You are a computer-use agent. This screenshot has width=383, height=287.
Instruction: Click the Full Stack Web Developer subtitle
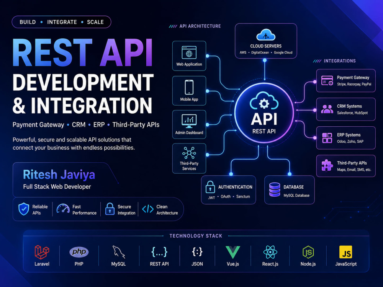(x=57, y=187)
